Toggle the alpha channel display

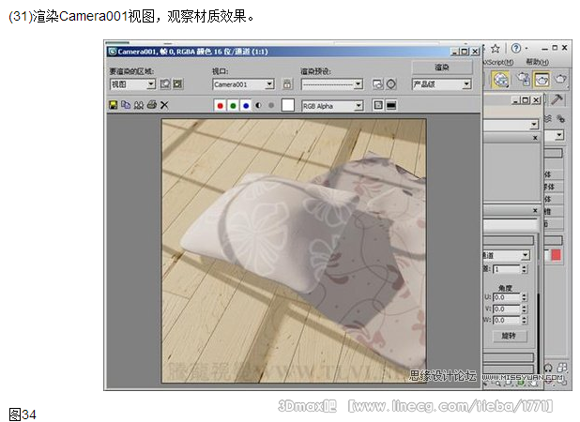pyautogui.click(x=258, y=106)
